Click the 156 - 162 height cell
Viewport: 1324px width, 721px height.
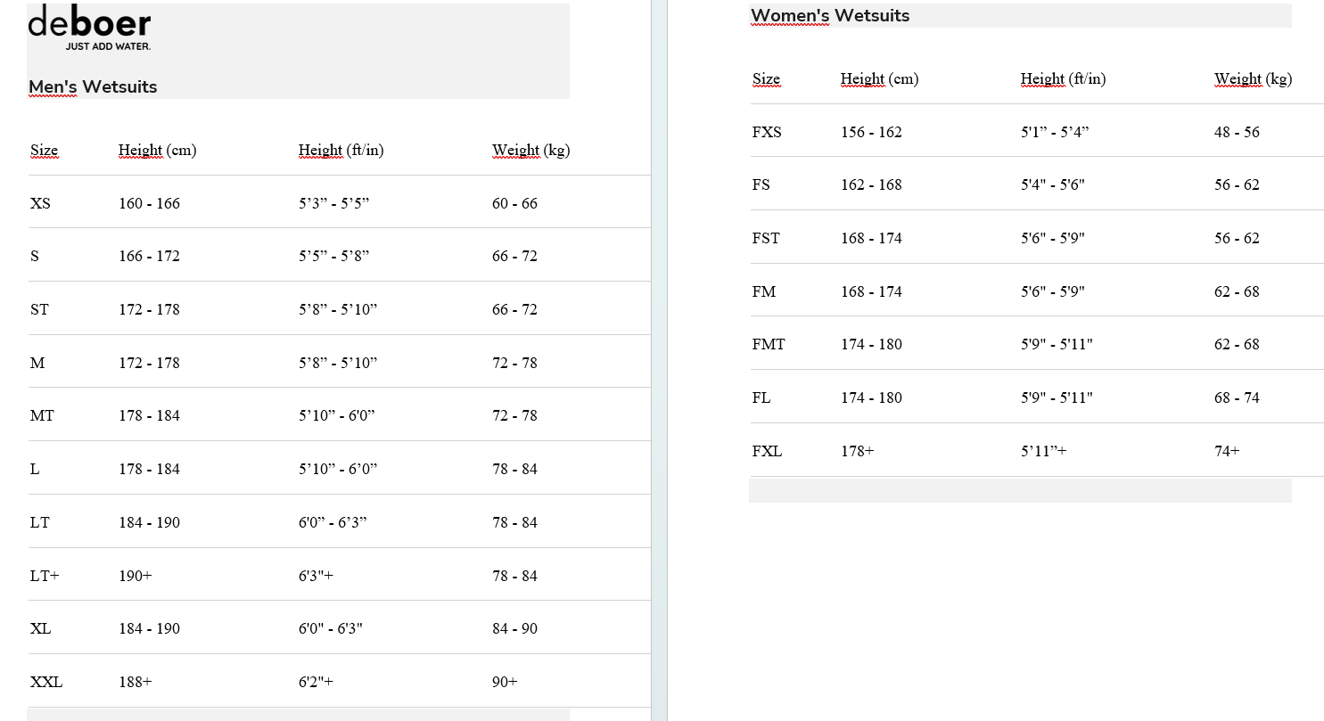[871, 132]
